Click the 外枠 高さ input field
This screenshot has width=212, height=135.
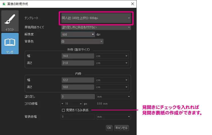78,63
